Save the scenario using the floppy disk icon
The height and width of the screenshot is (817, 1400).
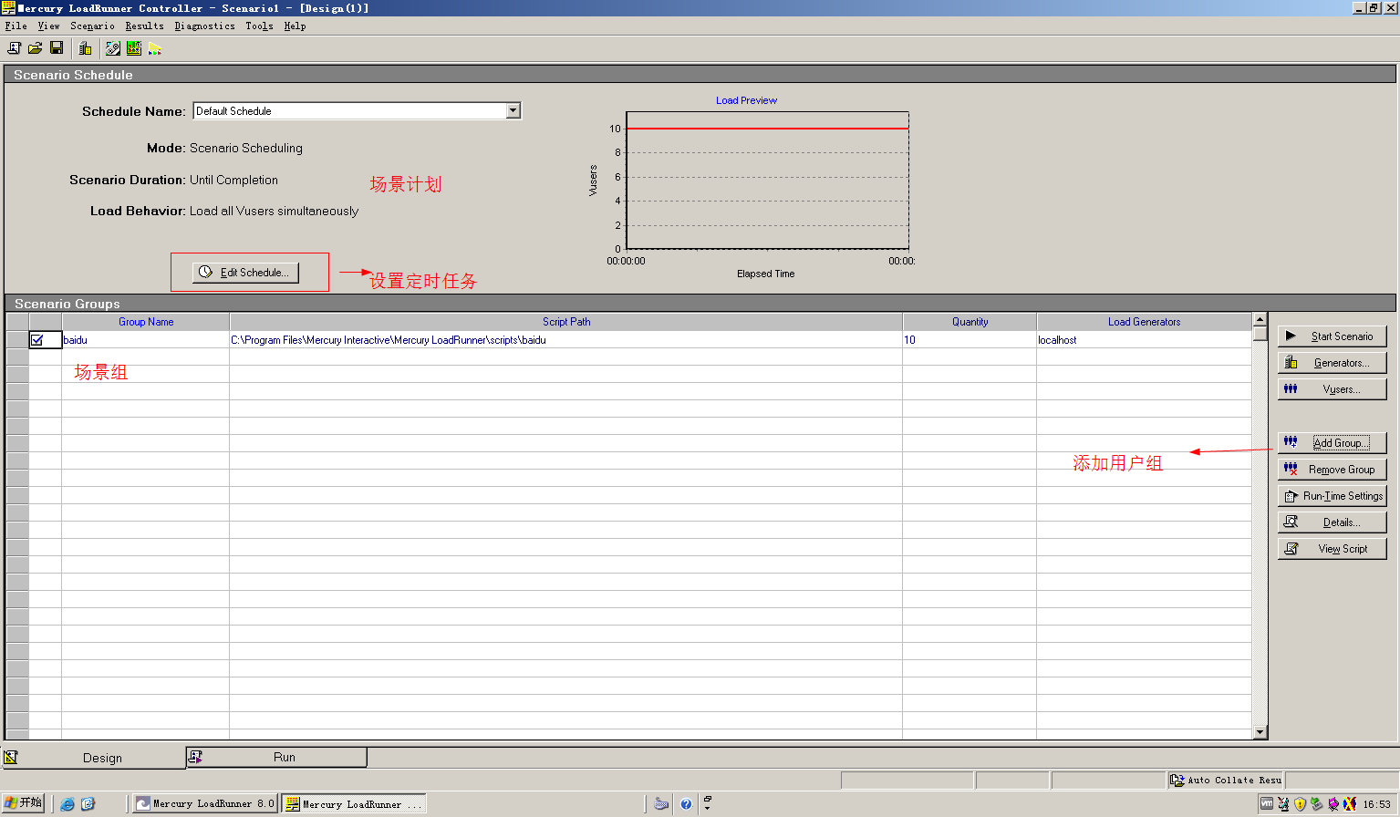click(x=57, y=47)
